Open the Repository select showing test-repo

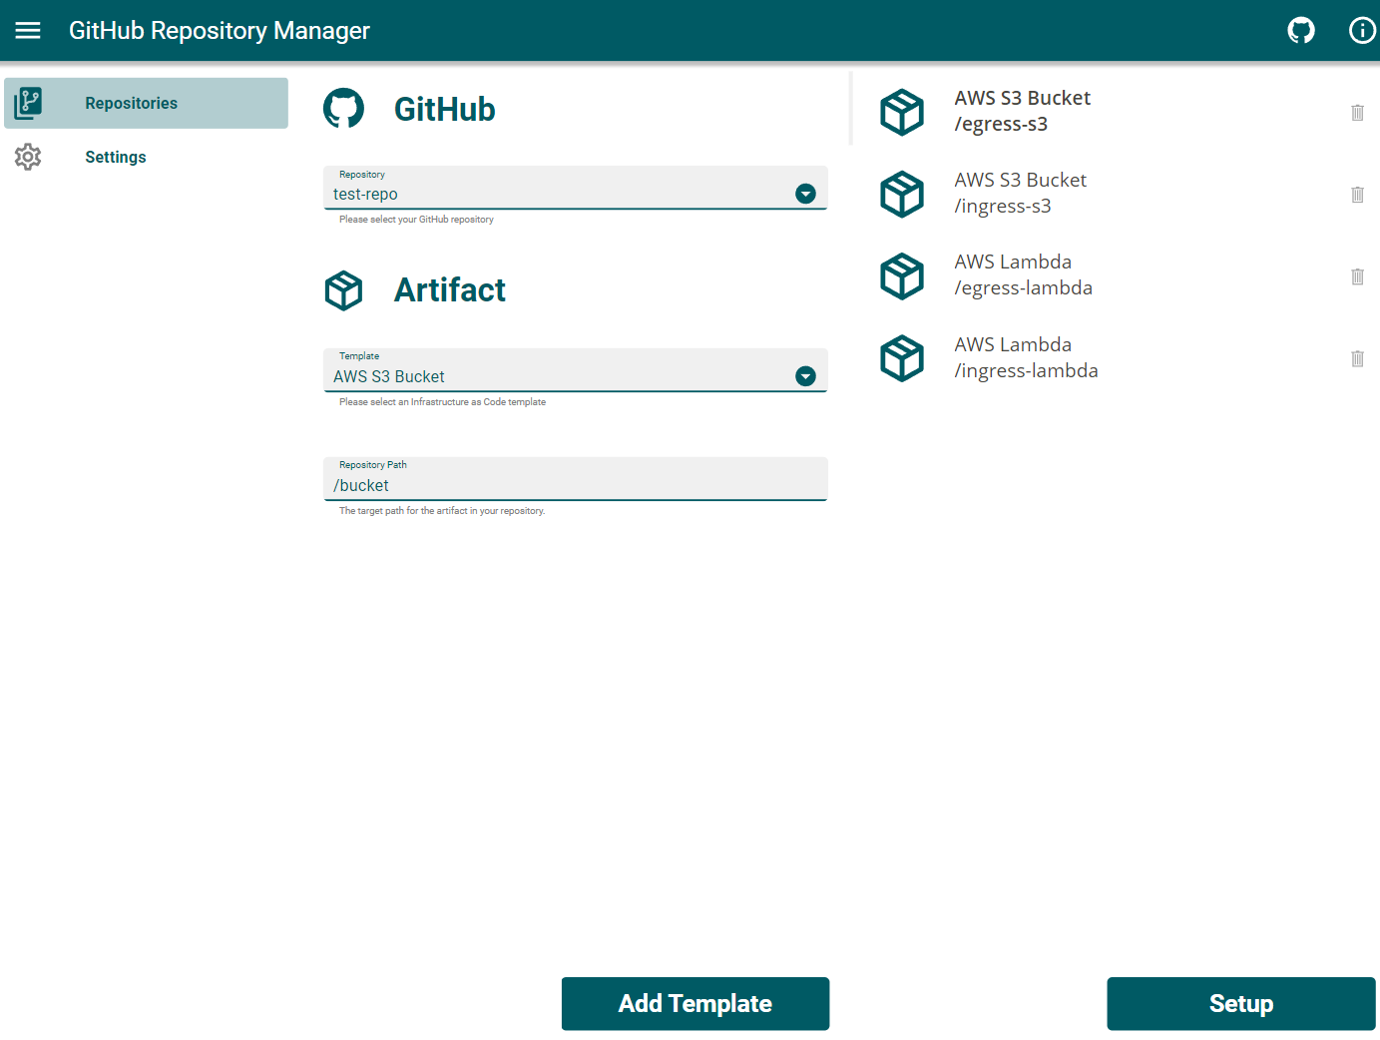[x=576, y=188]
